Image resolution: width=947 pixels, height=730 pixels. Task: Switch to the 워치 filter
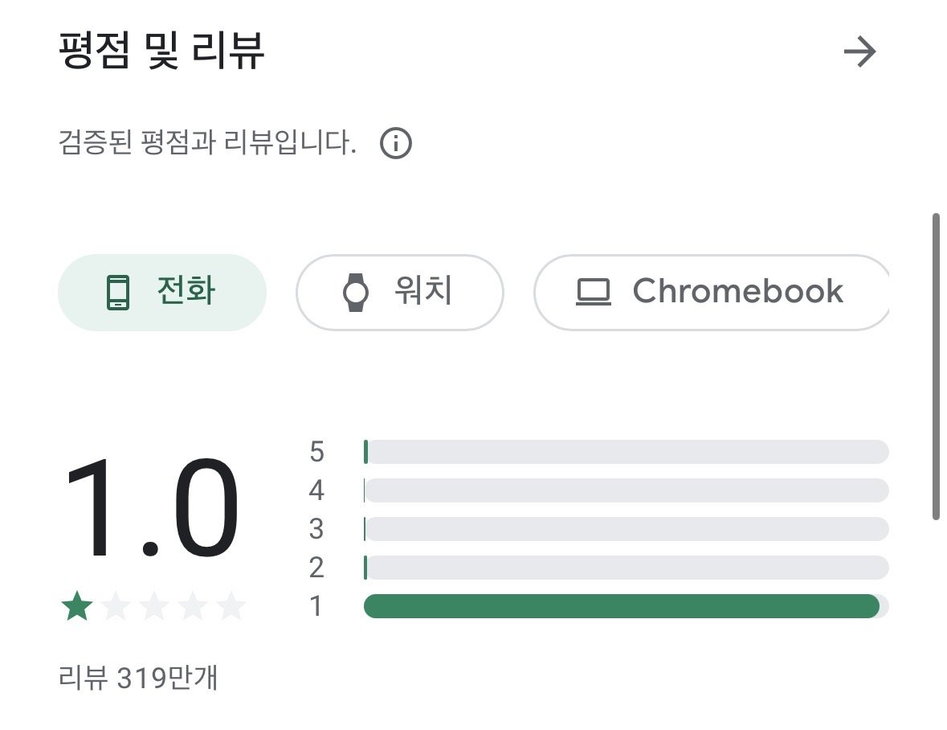tap(399, 293)
